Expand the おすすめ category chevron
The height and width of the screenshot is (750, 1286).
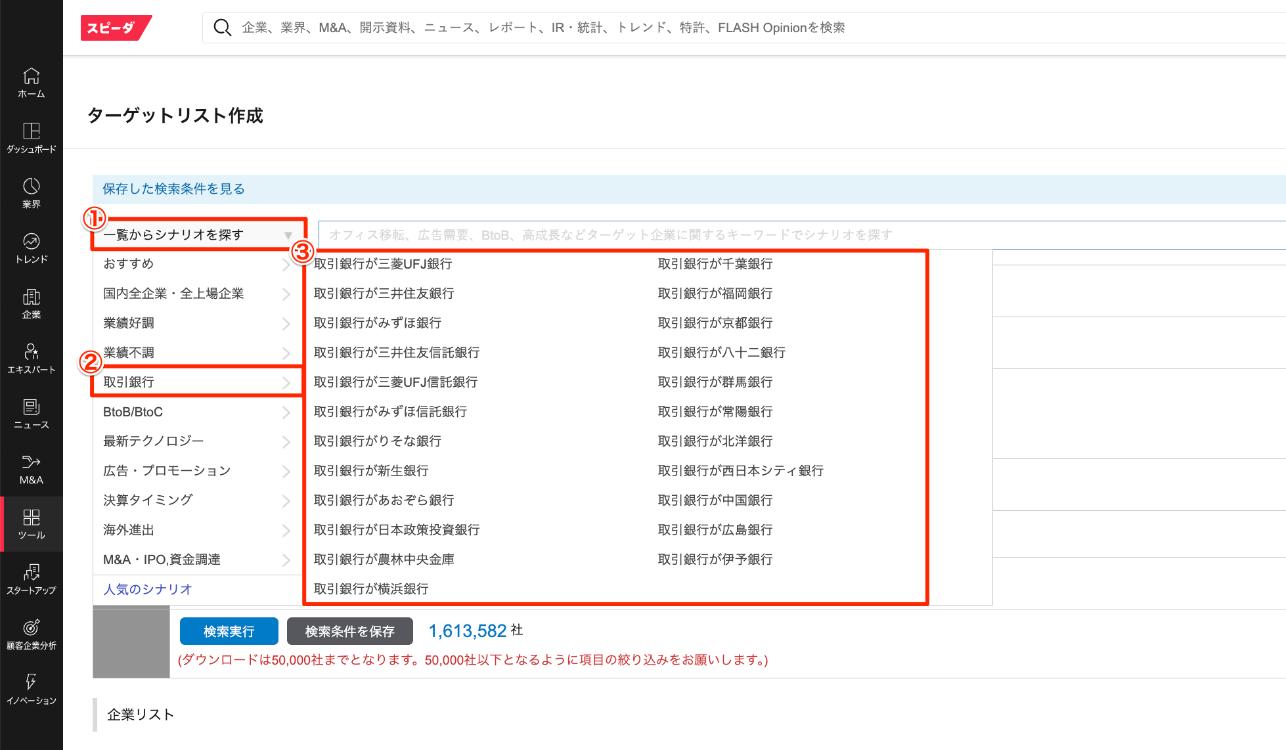pyautogui.click(x=286, y=264)
